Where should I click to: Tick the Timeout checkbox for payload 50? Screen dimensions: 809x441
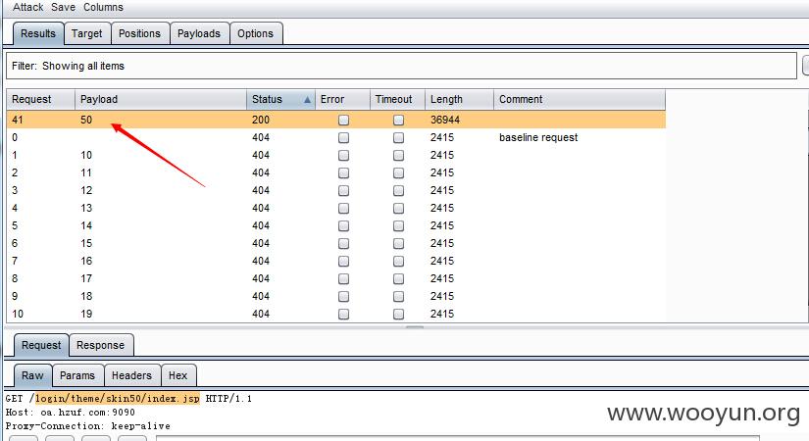coord(398,121)
